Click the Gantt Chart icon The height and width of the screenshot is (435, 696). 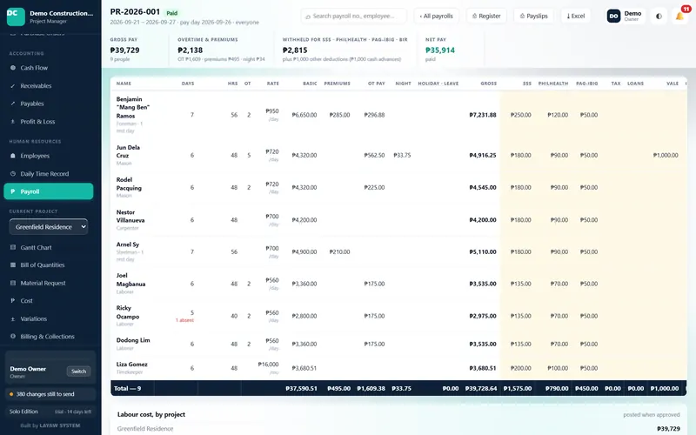(x=13, y=247)
